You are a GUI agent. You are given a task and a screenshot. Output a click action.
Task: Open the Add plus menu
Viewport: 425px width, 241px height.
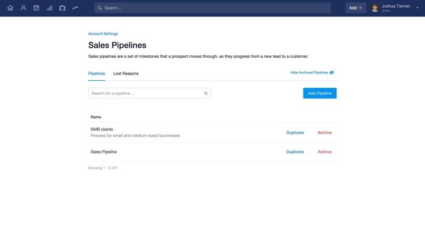[x=356, y=8]
